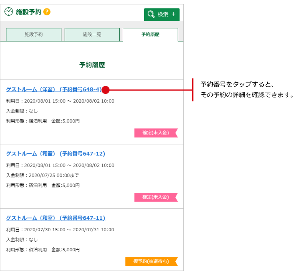Click the 利用日 2020/07/30 date line

pyautogui.click(x=60, y=230)
